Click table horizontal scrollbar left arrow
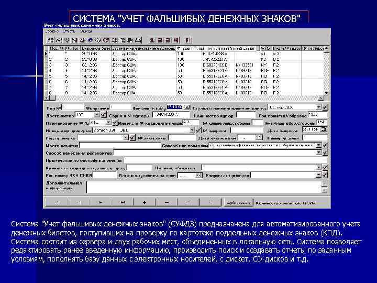Viewport: 377px width, 283px height. 47,97
